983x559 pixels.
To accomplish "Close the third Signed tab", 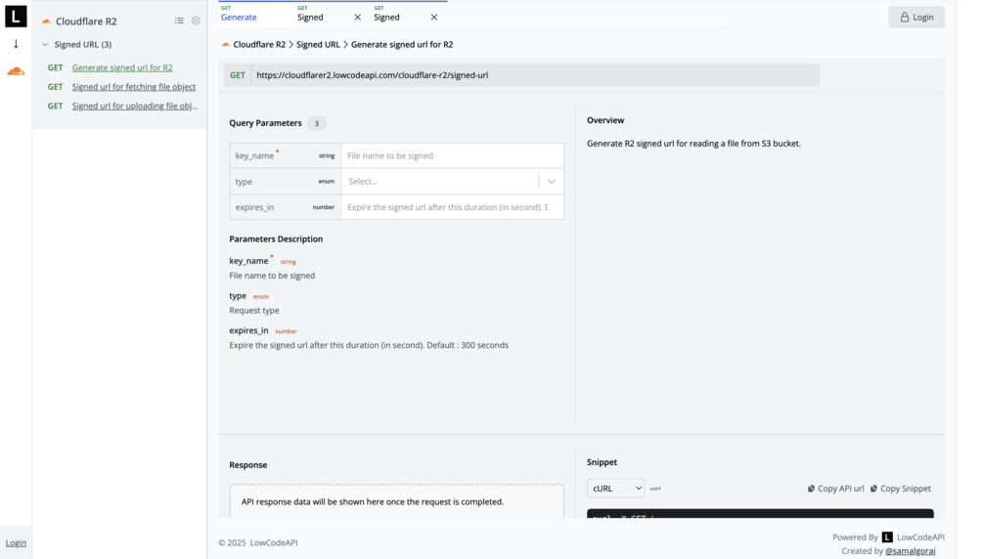I will tap(434, 18).
